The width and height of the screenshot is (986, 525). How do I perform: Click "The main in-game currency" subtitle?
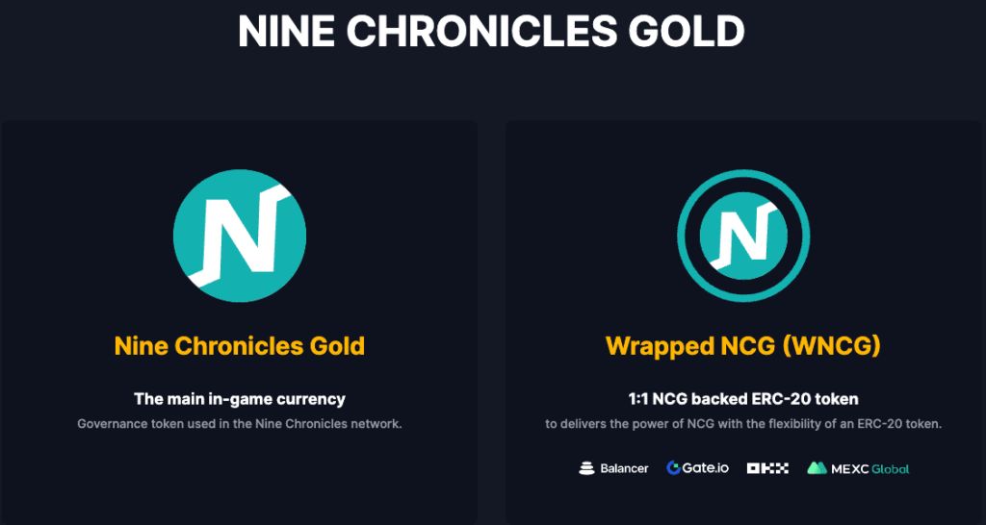pos(240,398)
